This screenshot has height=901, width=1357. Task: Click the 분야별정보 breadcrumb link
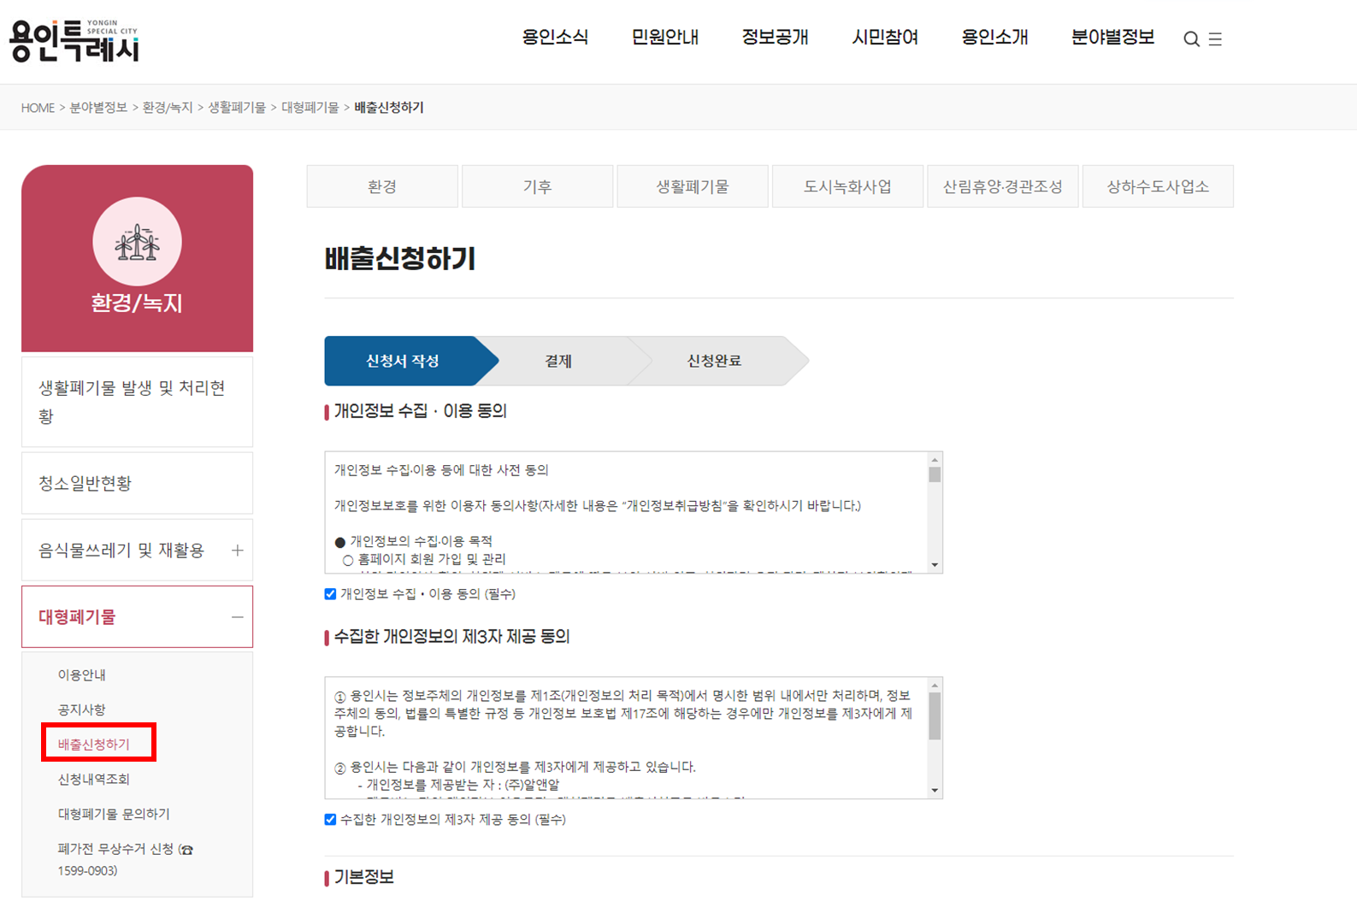tap(98, 108)
